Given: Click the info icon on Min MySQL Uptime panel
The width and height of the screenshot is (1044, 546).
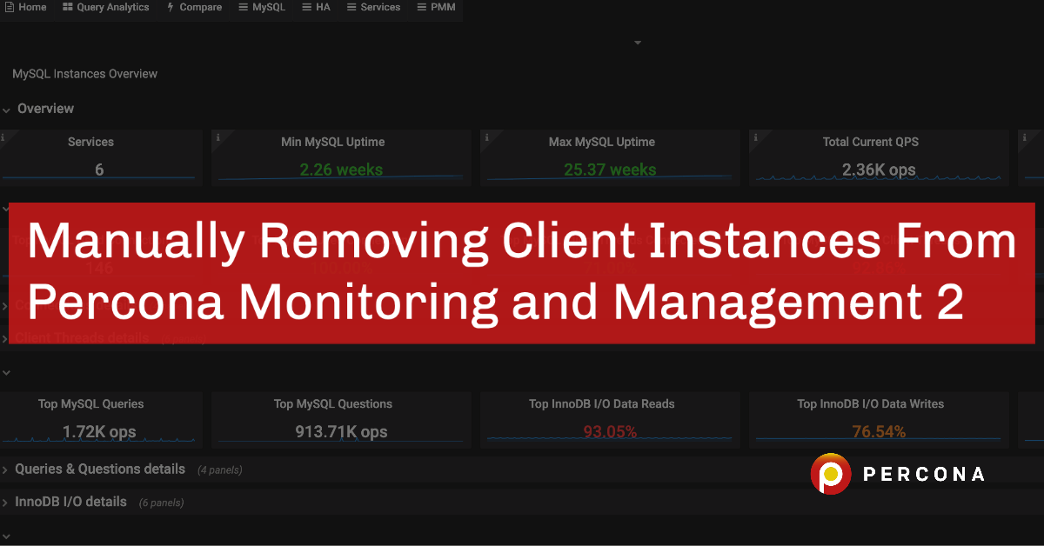Looking at the screenshot, I should coord(217,137).
